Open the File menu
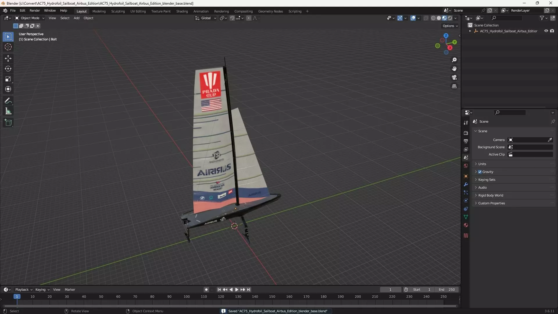The image size is (558, 314). point(13,10)
